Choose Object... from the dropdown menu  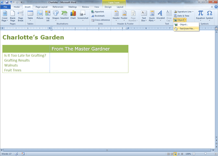point(186,24)
